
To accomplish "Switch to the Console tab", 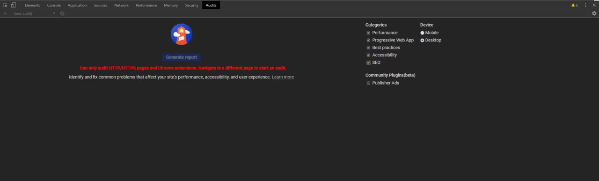I will (54, 5).
